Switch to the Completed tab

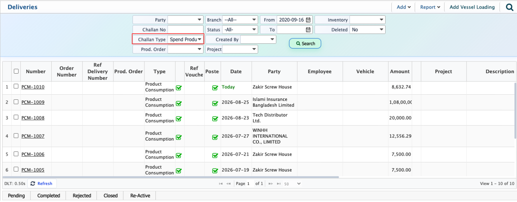coord(48,196)
